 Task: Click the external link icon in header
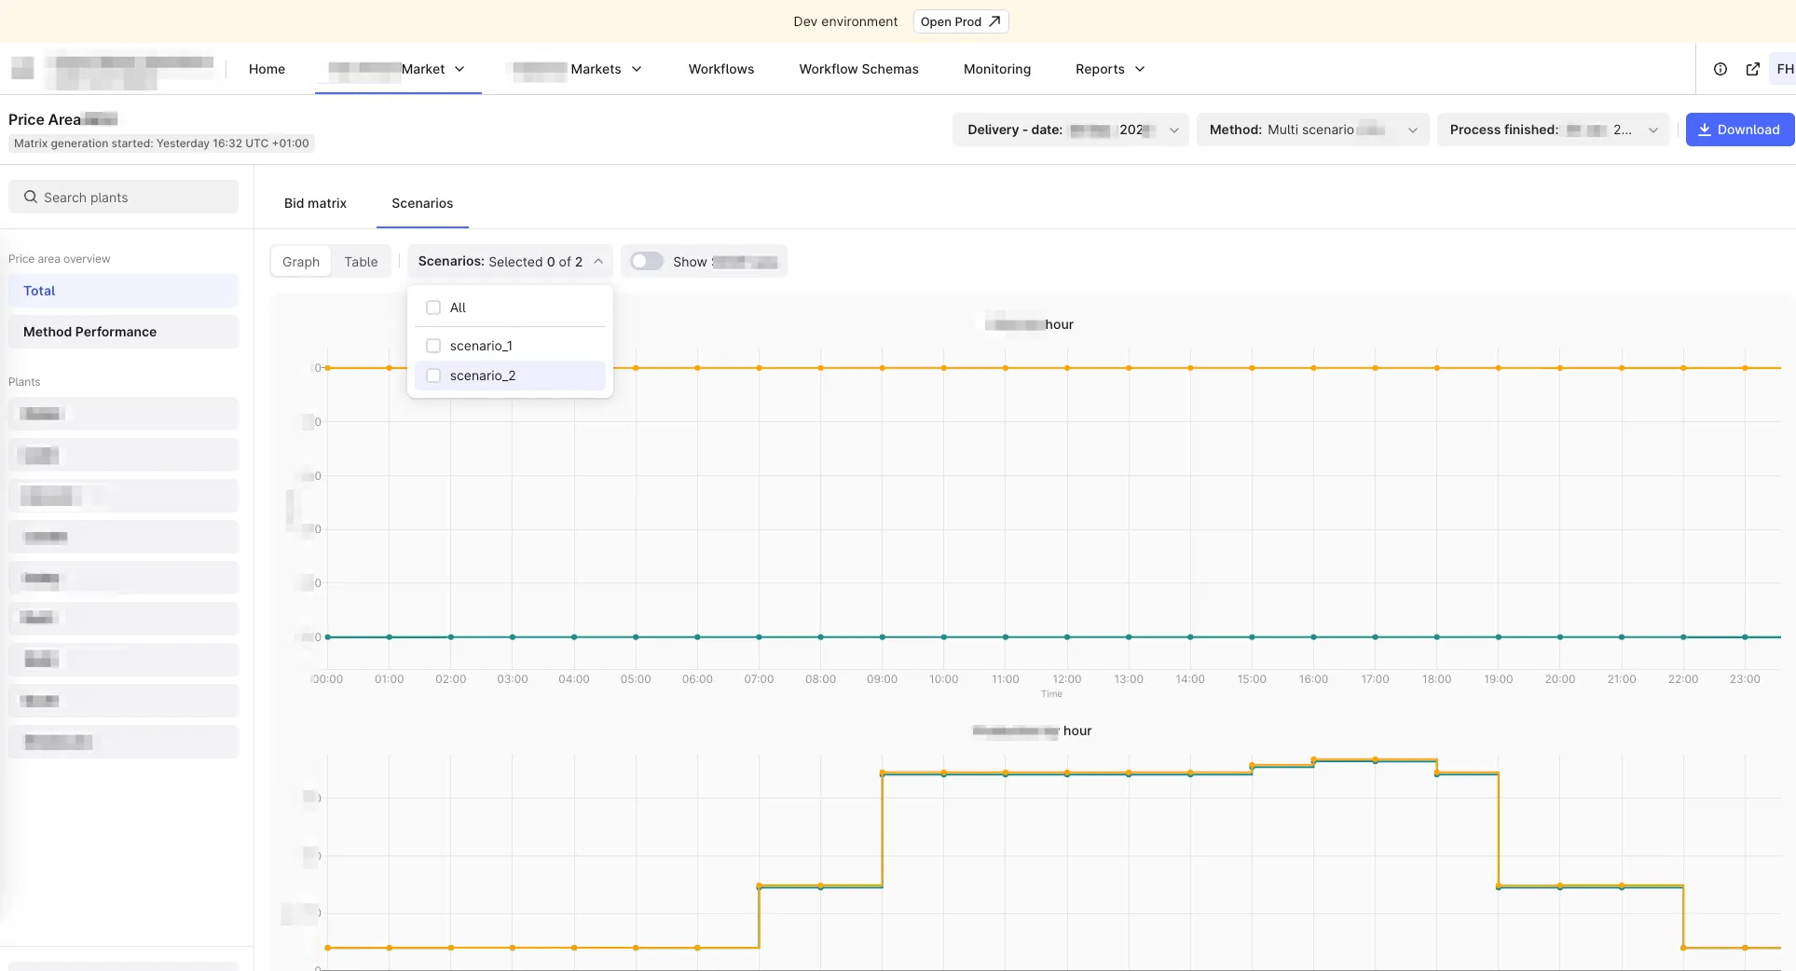[x=1752, y=69]
